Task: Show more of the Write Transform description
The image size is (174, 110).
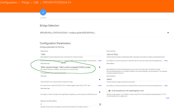Action: click(x=165, y=86)
